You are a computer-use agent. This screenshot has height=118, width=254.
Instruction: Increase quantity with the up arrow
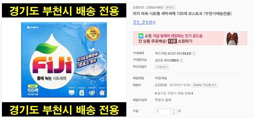point(174,110)
